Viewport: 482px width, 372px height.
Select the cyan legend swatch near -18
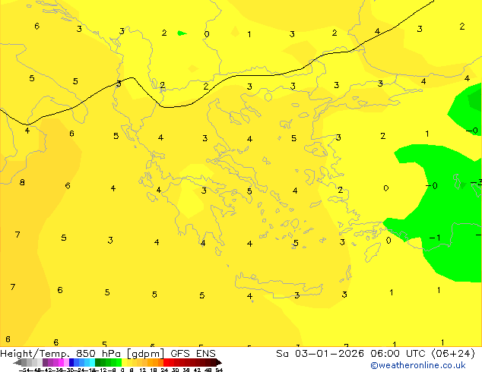(x=92, y=362)
